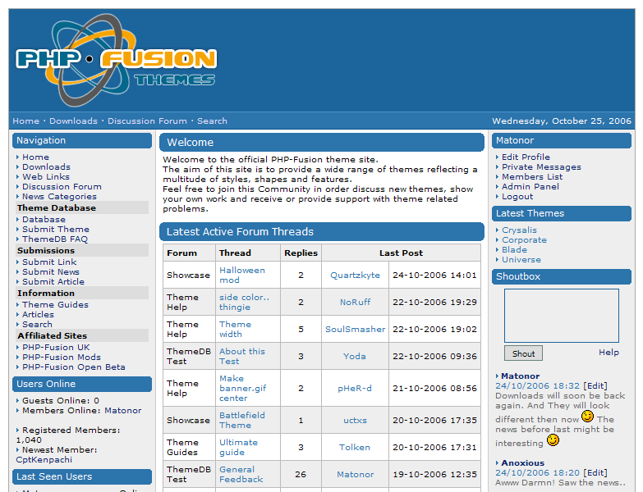Open the theme Database link
Image resolution: width=643 pixels, height=492 pixels.
click(x=44, y=220)
